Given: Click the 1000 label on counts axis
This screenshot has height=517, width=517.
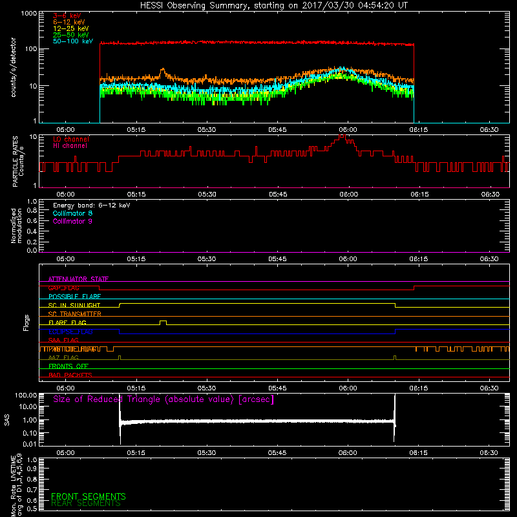Looking at the screenshot, I should coord(29,14).
